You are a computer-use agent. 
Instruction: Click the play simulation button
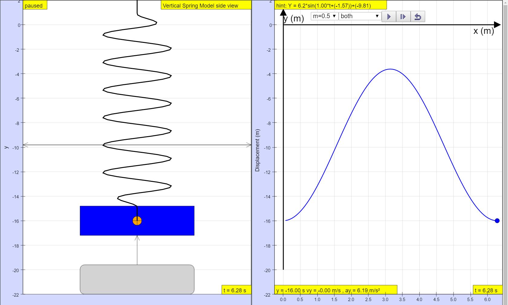pyautogui.click(x=389, y=17)
